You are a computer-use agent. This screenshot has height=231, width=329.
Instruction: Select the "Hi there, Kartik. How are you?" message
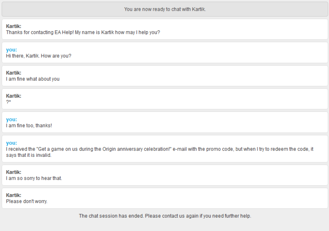(39, 56)
